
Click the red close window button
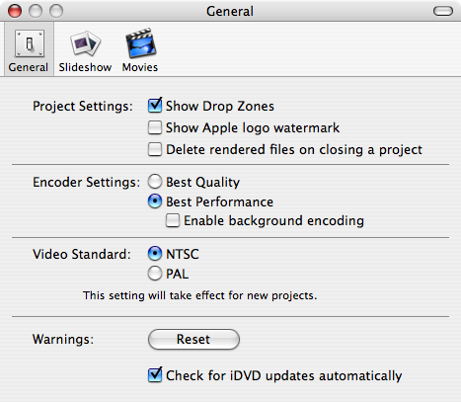coord(15,11)
